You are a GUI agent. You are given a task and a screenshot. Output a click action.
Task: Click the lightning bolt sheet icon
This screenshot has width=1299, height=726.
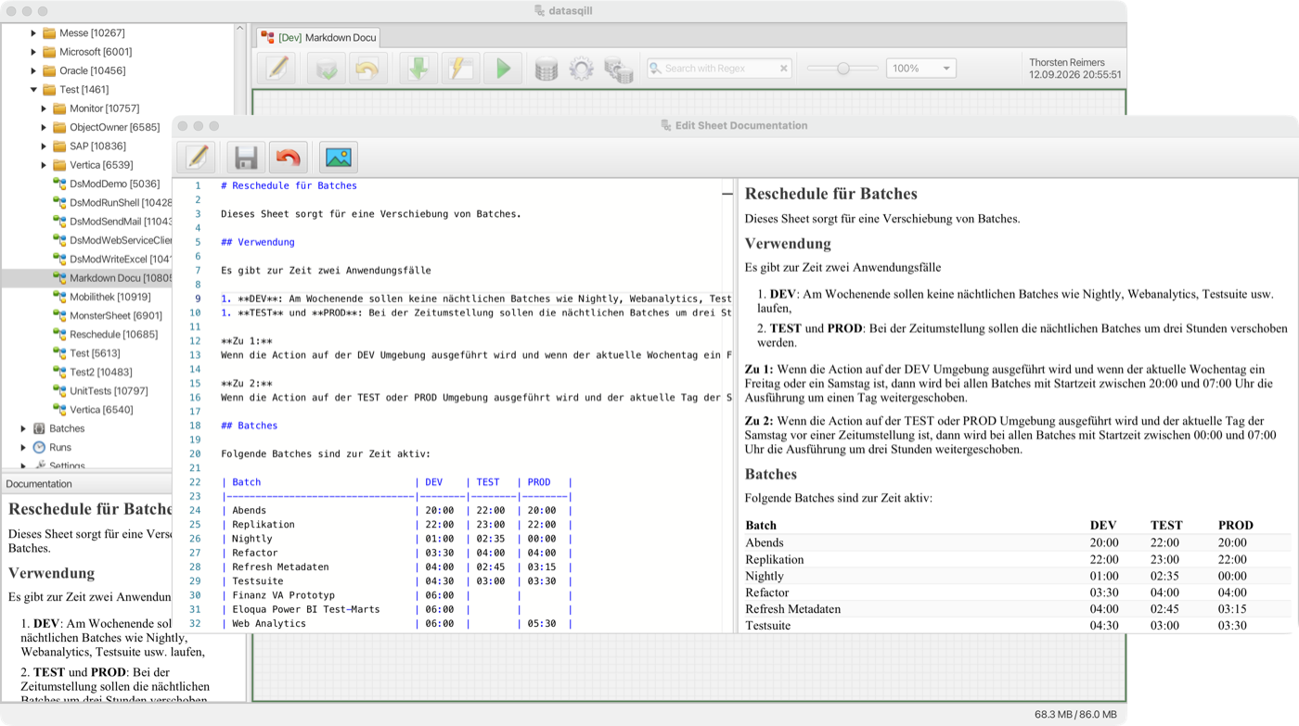click(460, 68)
